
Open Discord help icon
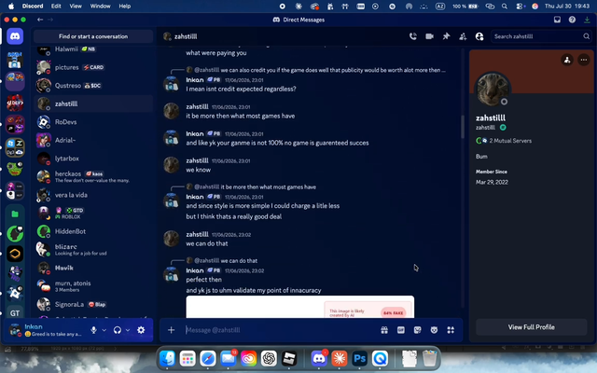tap(572, 20)
